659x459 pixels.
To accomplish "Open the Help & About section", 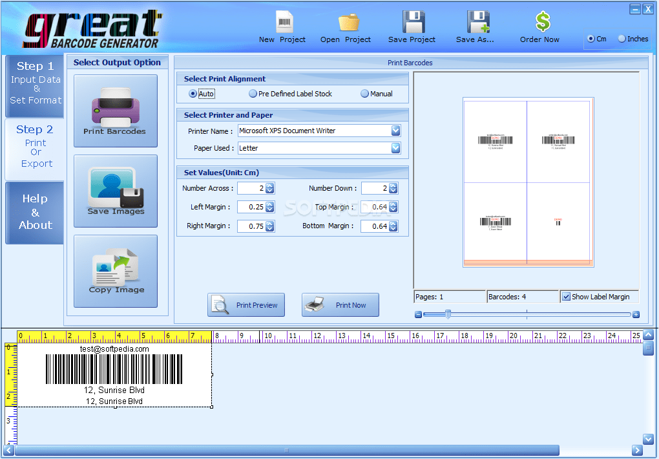I will [35, 213].
